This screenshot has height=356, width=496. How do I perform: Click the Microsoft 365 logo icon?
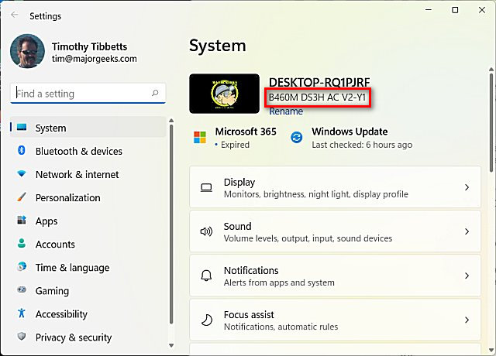coord(200,138)
